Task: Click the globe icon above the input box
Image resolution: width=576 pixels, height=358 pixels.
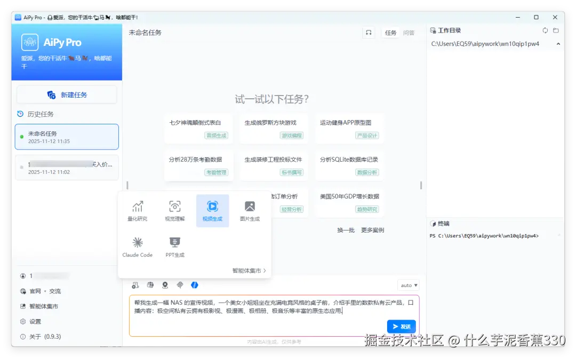Action: [x=150, y=285]
